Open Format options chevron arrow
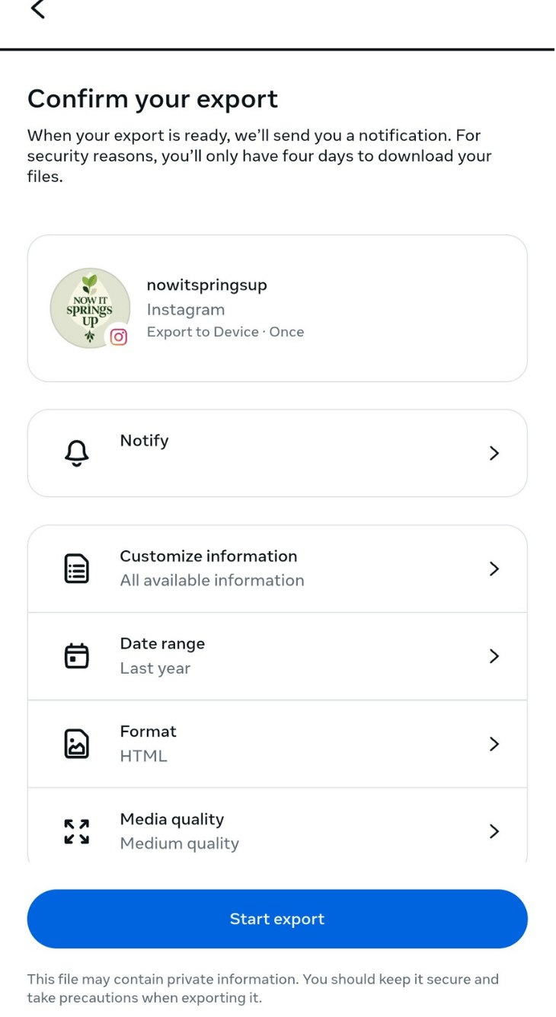556x1017 pixels. (x=494, y=744)
